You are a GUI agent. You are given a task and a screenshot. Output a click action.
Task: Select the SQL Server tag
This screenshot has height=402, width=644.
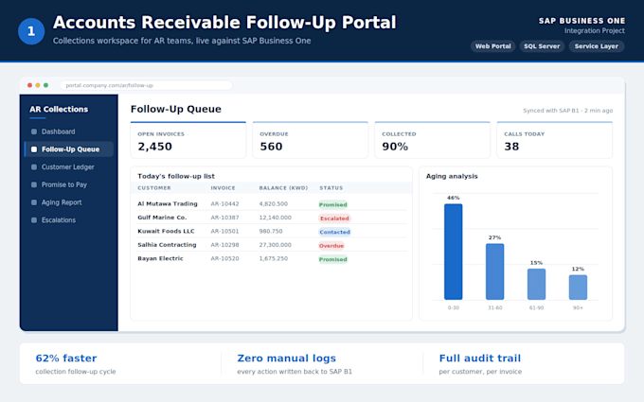[542, 46]
